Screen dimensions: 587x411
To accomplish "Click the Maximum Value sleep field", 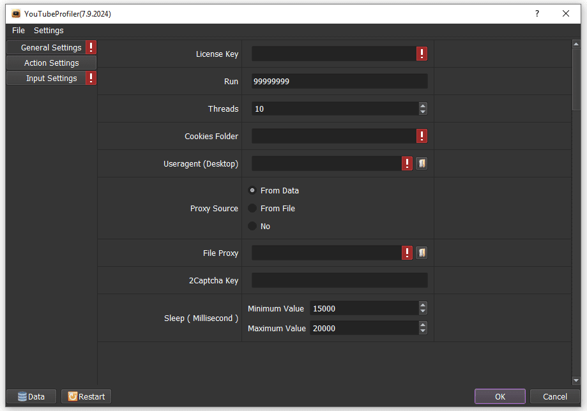I will point(364,328).
